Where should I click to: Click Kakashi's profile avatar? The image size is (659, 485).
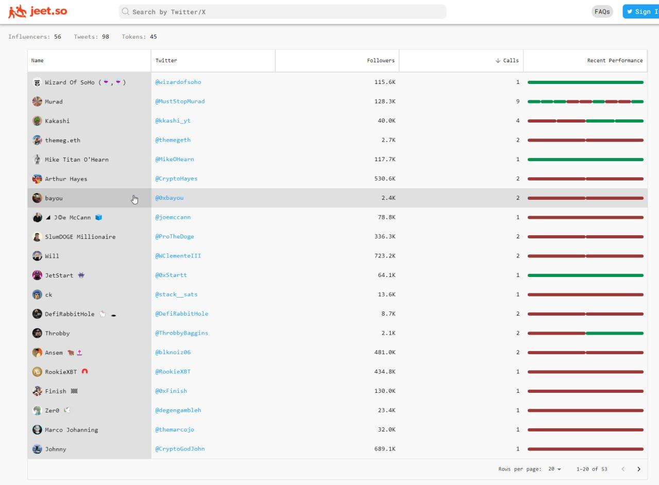[37, 121]
